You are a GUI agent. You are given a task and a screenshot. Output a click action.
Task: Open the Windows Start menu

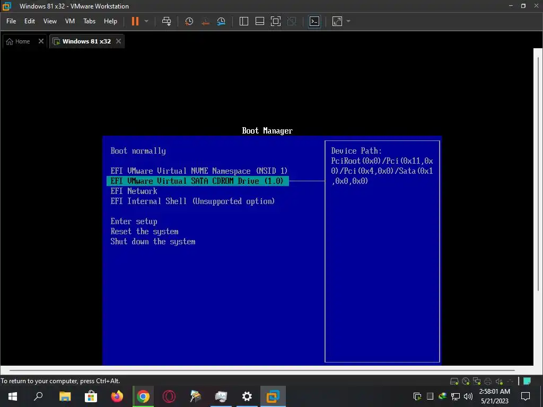(x=13, y=396)
